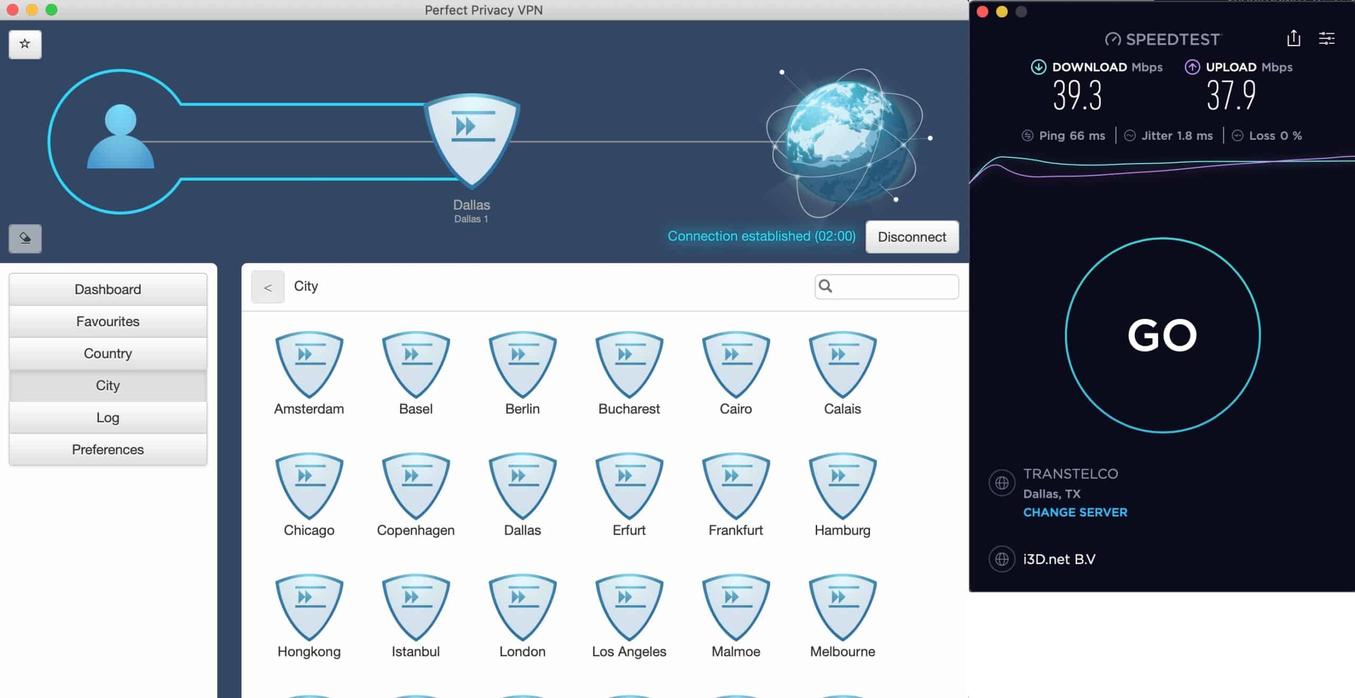Select the Istanbul server shield

coord(416,607)
